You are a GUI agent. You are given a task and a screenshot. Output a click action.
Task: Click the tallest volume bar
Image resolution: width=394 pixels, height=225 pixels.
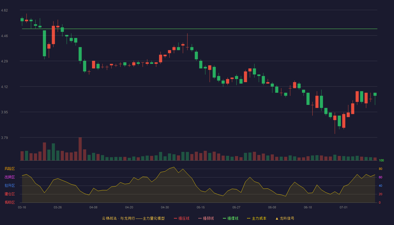click(x=80, y=149)
